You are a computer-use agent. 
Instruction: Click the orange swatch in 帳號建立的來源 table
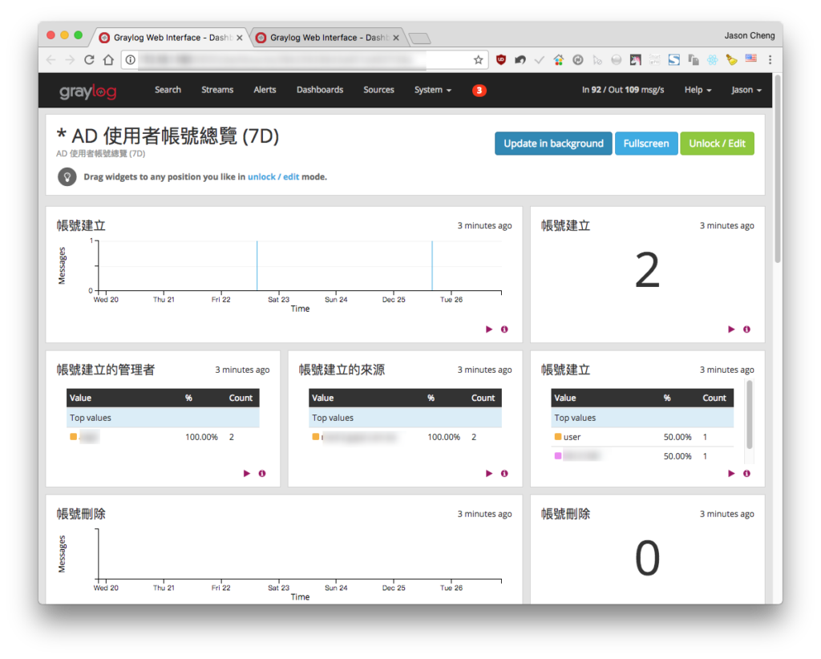315,437
